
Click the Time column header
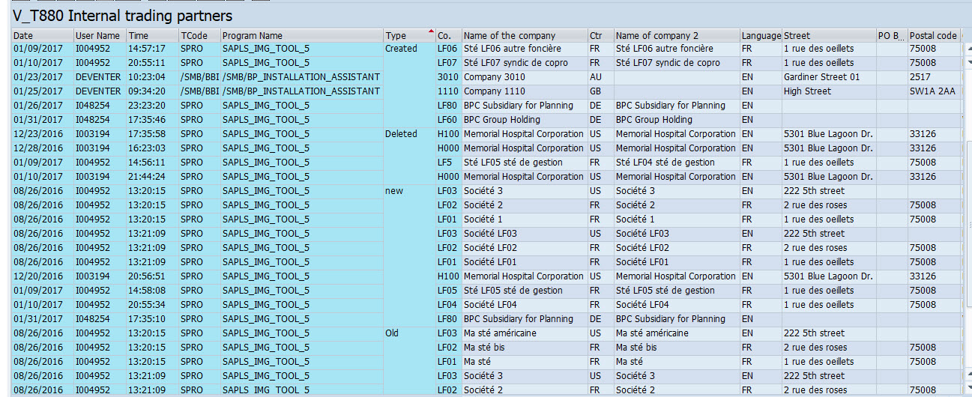pos(152,35)
